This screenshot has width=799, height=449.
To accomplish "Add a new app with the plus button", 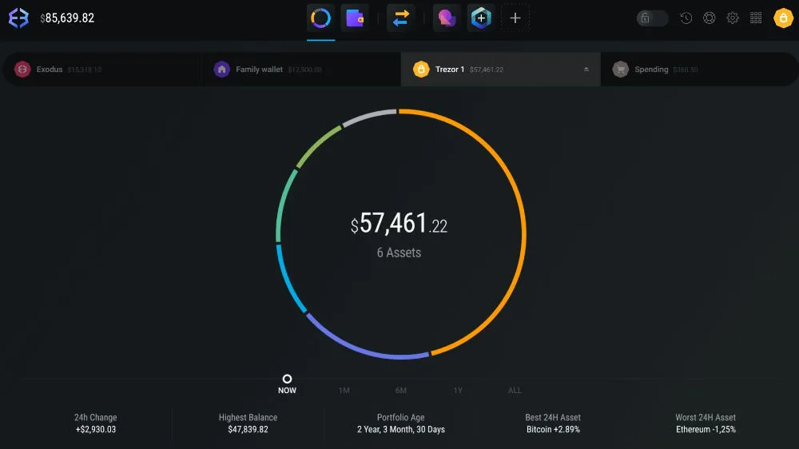I will [515, 18].
